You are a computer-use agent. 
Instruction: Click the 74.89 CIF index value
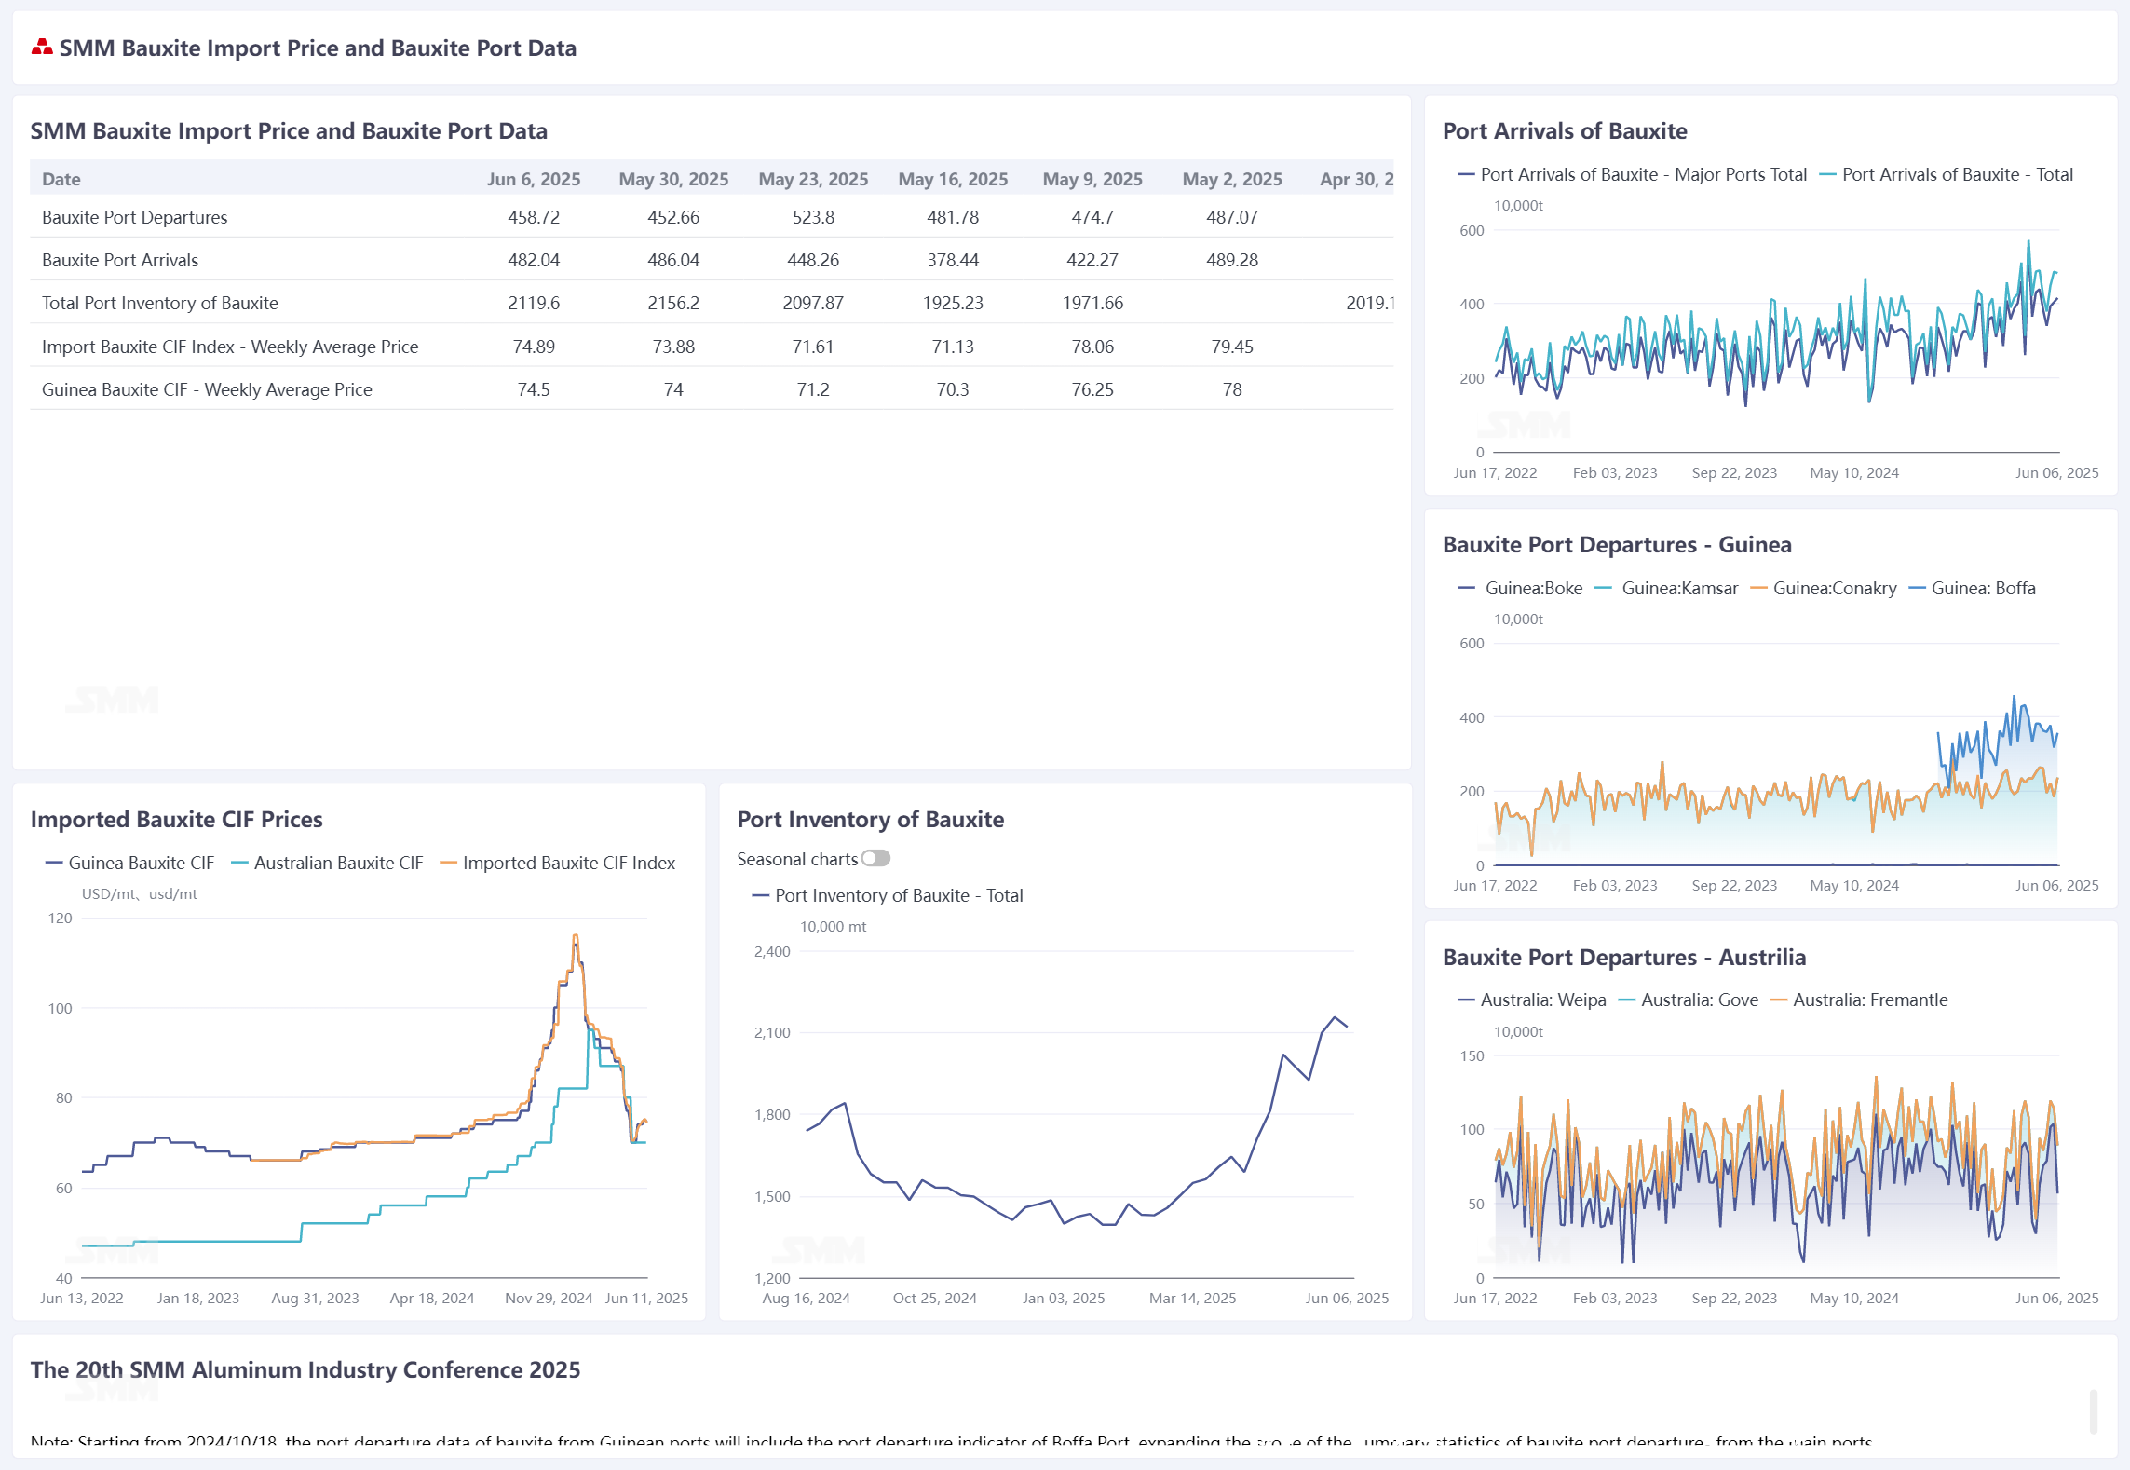[534, 347]
